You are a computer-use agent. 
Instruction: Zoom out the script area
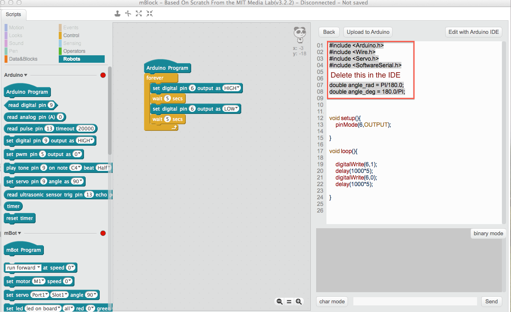[280, 302]
